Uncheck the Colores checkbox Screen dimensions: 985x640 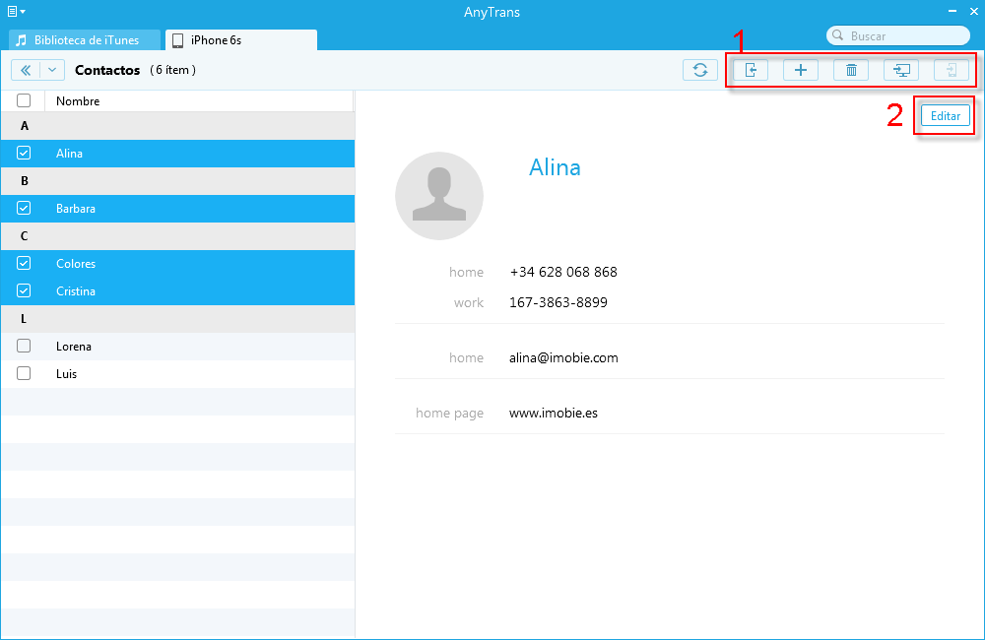click(24, 263)
